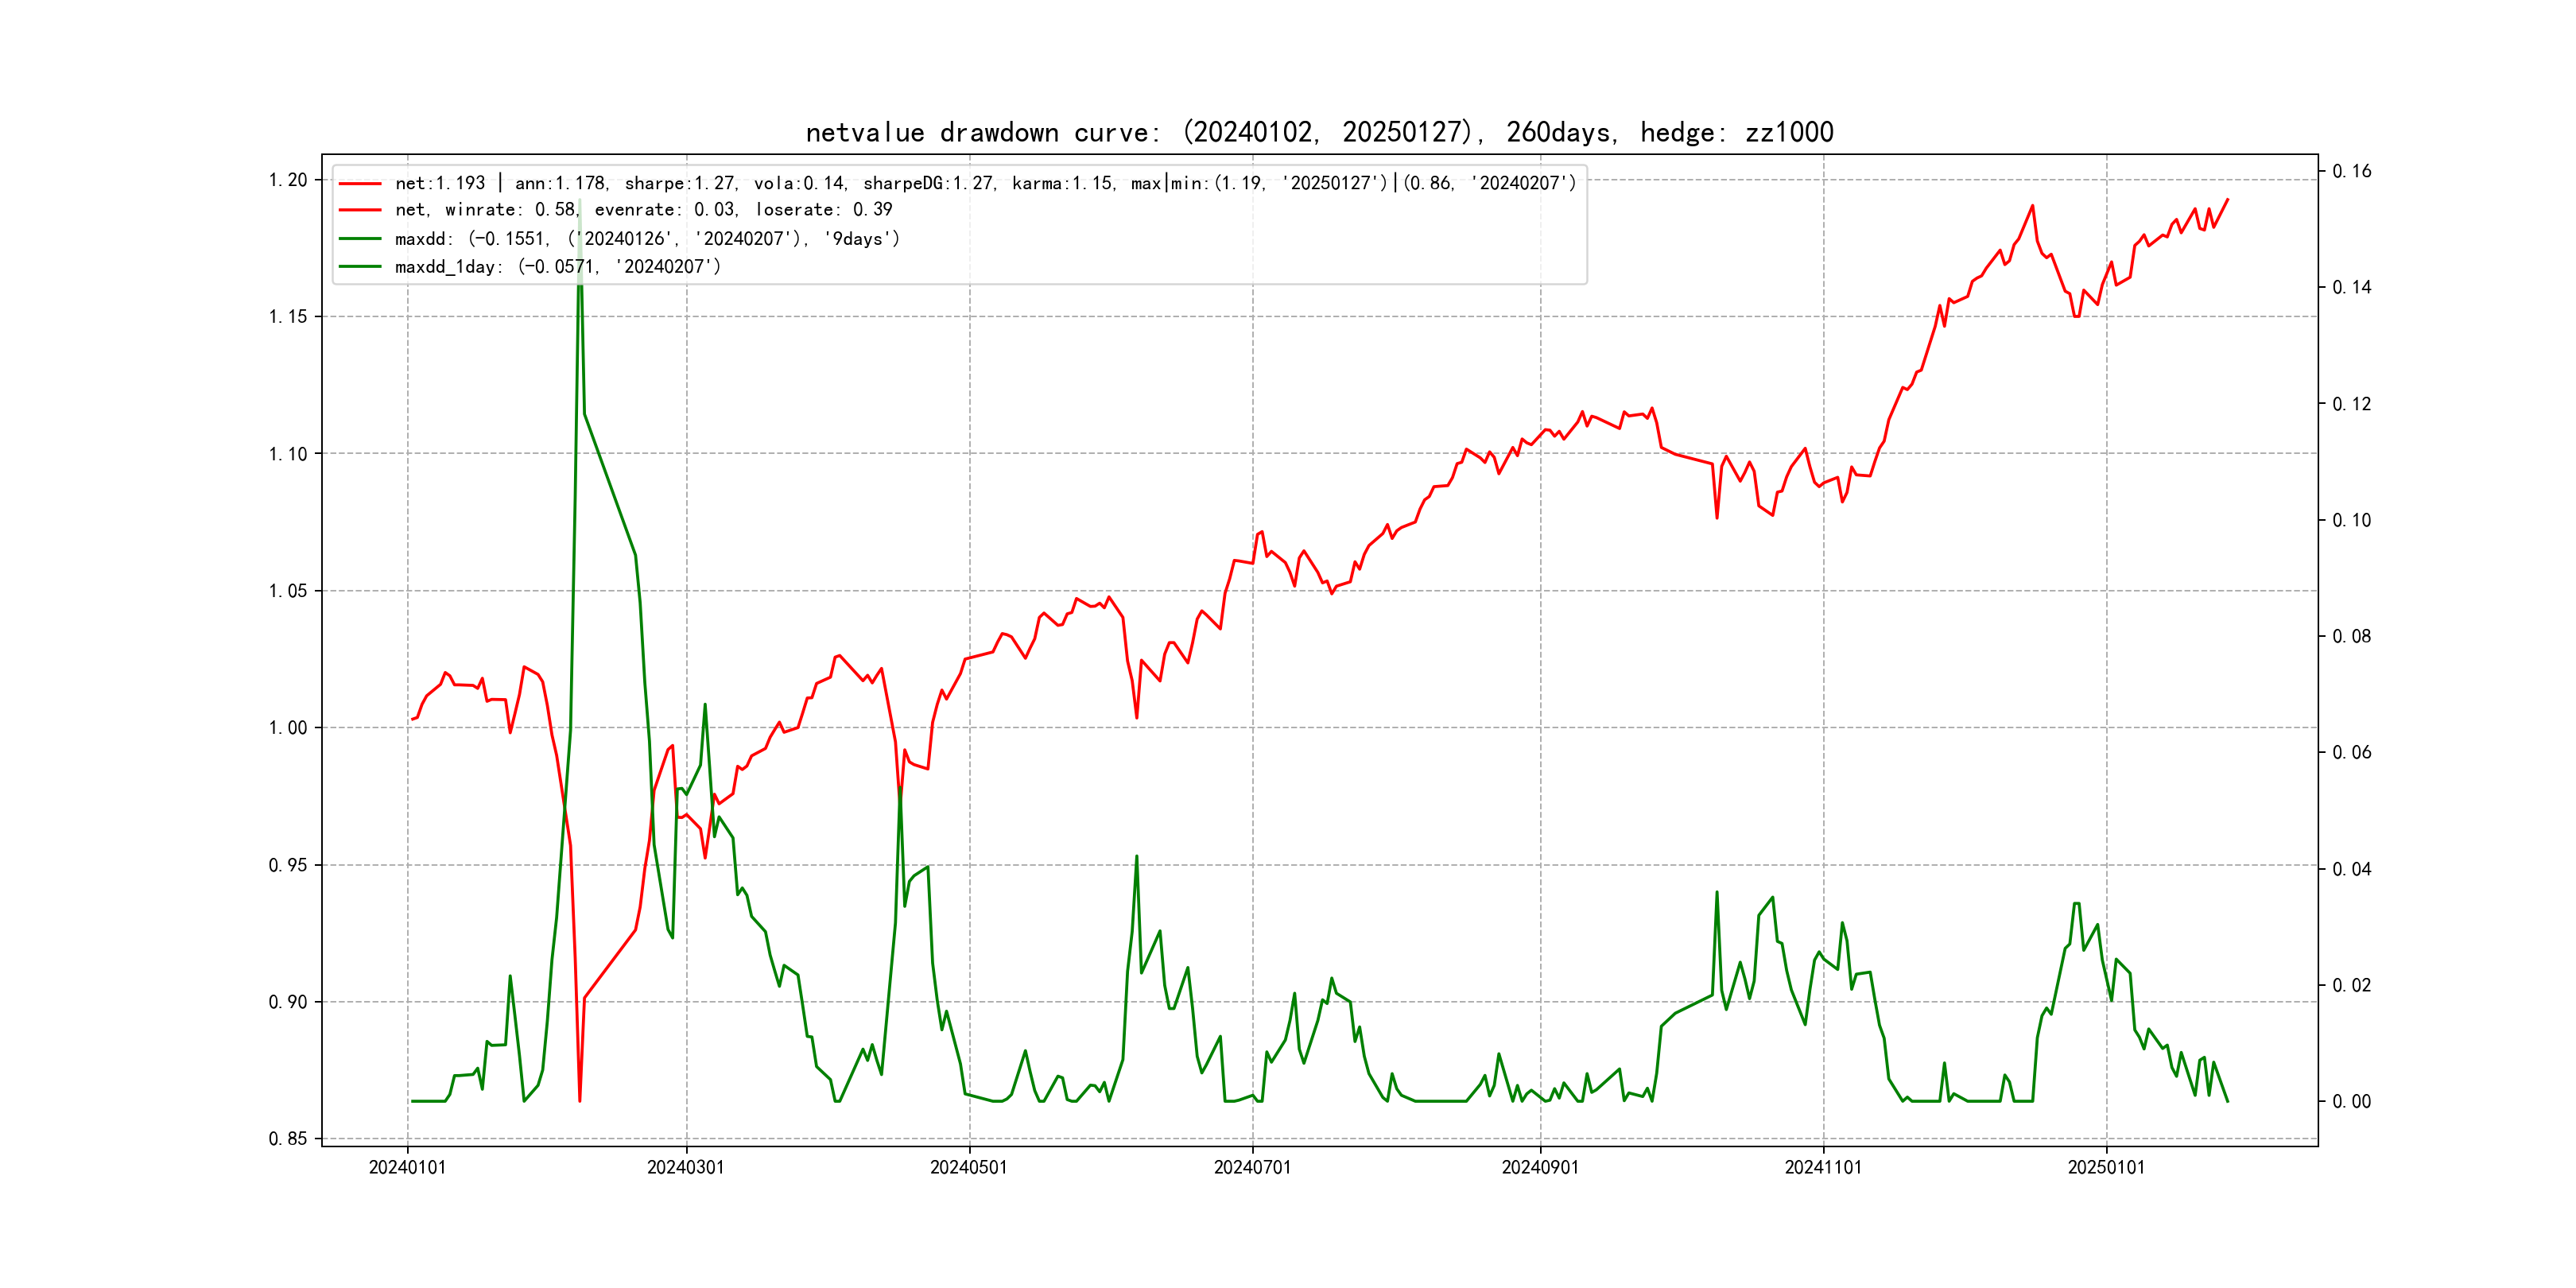Click the green swatch beside maxdd_1day legend entry
This screenshot has width=2576, height=1288.
pos(360,267)
